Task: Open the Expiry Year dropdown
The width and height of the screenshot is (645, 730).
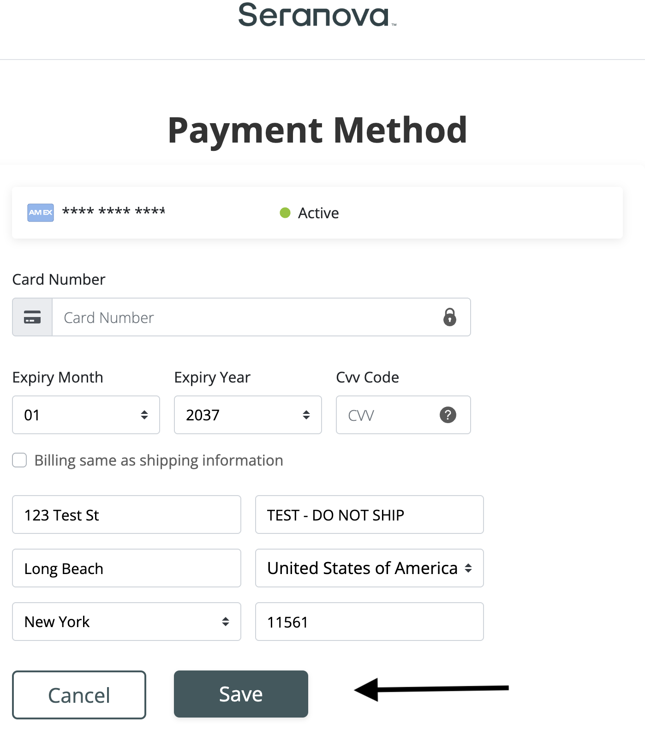Action: pyautogui.click(x=248, y=415)
